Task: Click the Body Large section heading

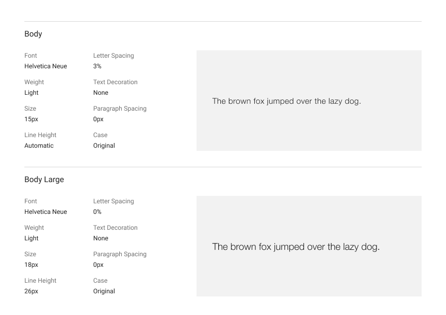Action: pyautogui.click(x=44, y=179)
